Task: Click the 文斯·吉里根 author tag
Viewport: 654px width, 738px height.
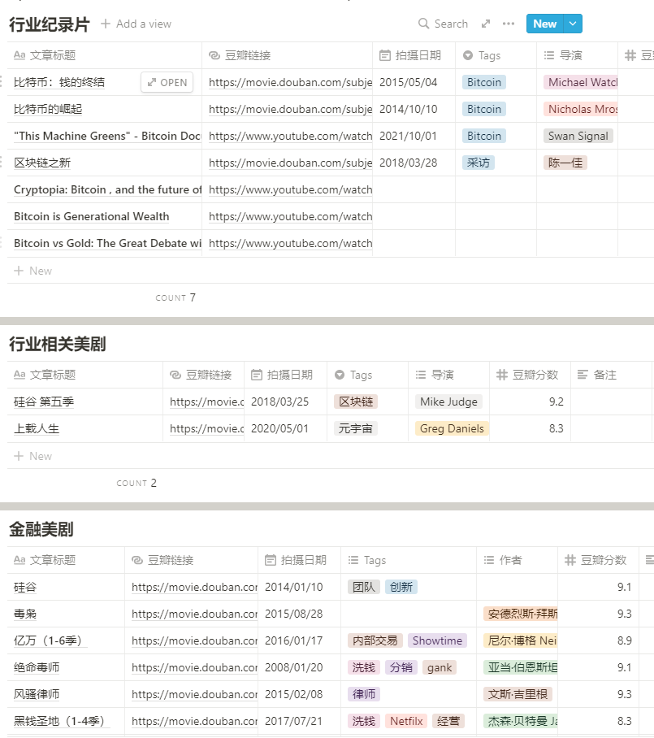Action: (x=518, y=694)
